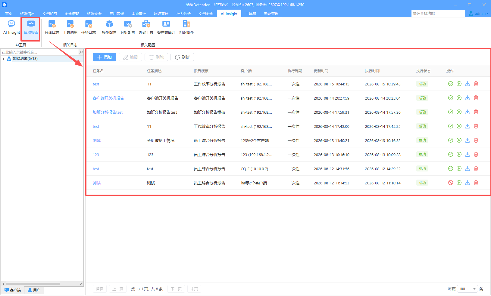The width and height of the screenshot is (491, 296).
Task: Click the 执行状态 column header
Action: tap(424, 71)
